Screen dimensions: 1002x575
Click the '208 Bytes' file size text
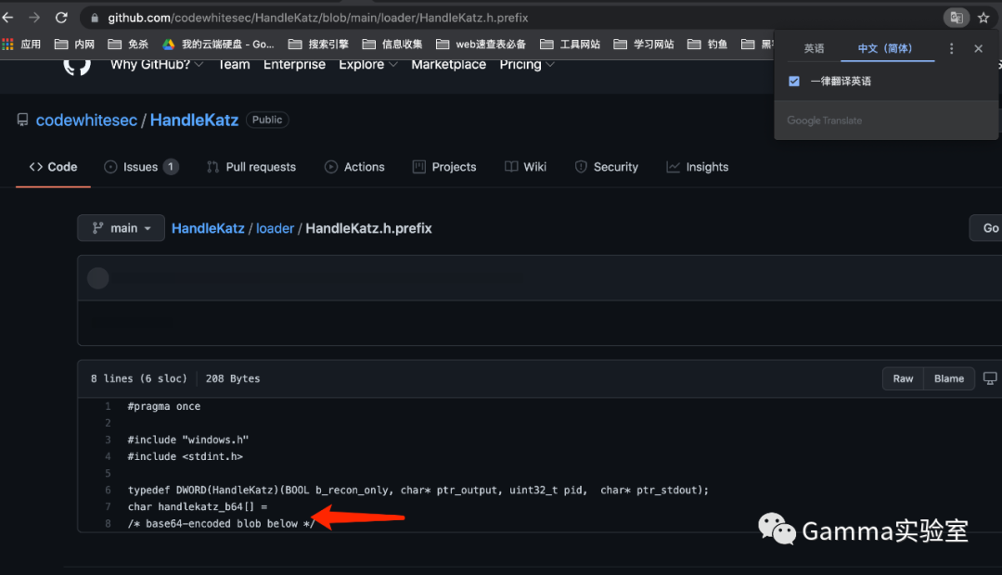(x=233, y=378)
